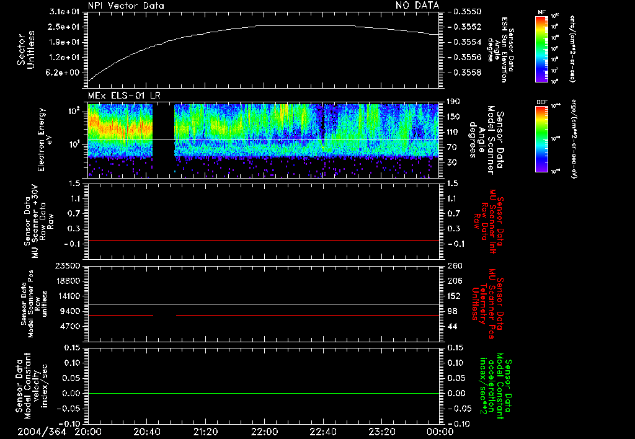
Task: Click the '6.2e+00' sector axis value
Action: click(x=64, y=73)
